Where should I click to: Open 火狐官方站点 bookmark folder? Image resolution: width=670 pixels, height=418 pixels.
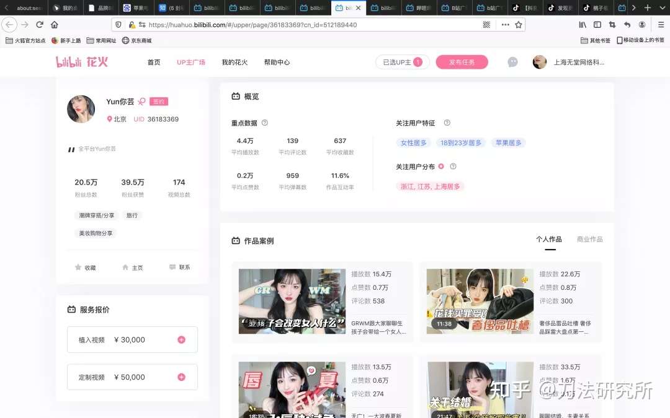(25, 40)
